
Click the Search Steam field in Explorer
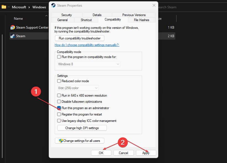coord(167,7)
